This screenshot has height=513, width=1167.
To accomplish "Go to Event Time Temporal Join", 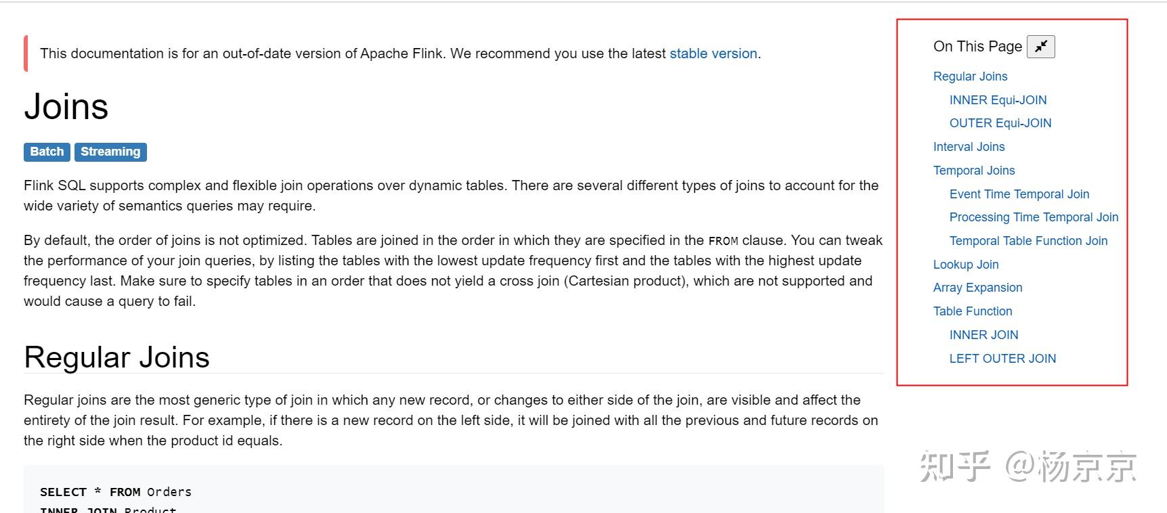I will pos(1019,194).
